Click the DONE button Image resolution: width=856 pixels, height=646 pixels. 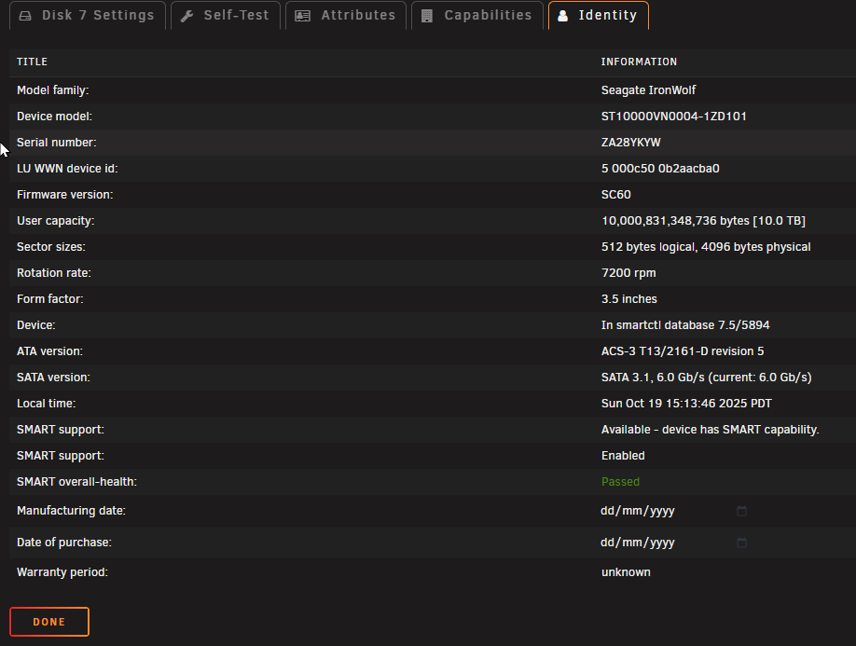pos(49,622)
